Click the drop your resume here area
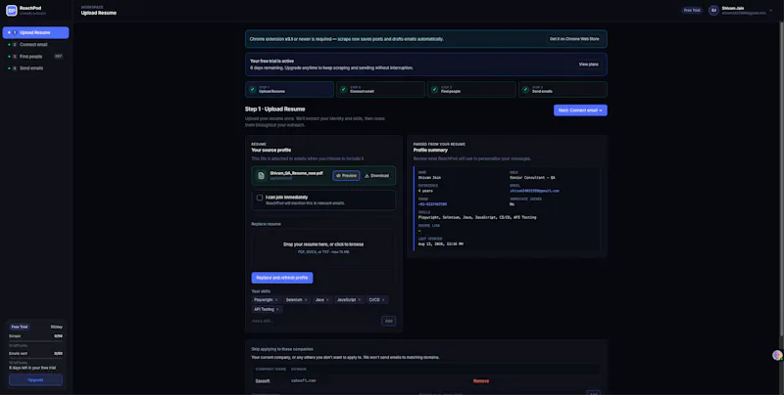The height and width of the screenshot is (395, 784). click(x=323, y=248)
